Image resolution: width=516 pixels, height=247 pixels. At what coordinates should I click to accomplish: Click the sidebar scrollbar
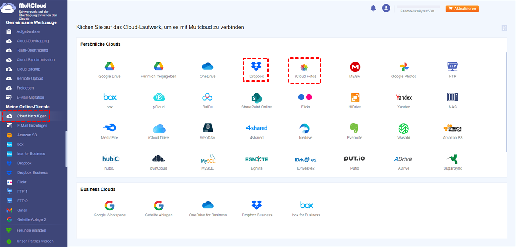66,149
